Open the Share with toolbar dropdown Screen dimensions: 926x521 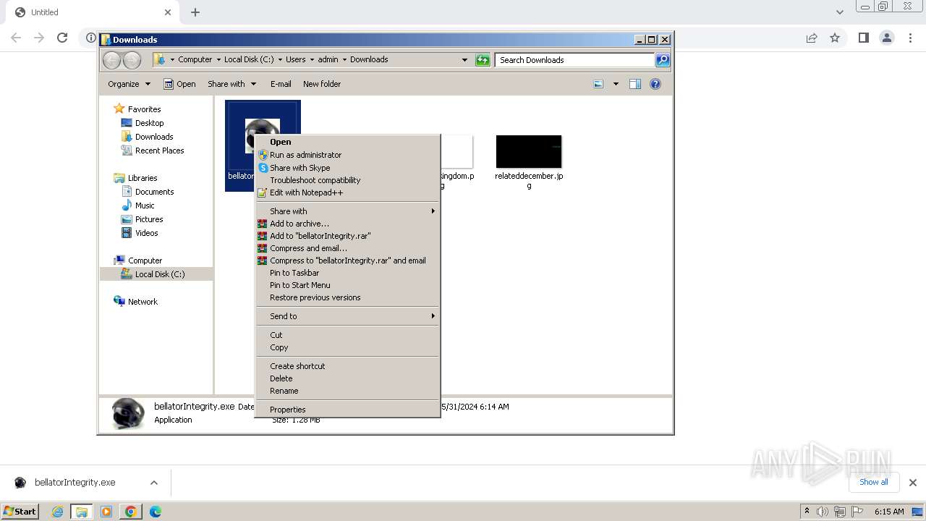point(231,84)
